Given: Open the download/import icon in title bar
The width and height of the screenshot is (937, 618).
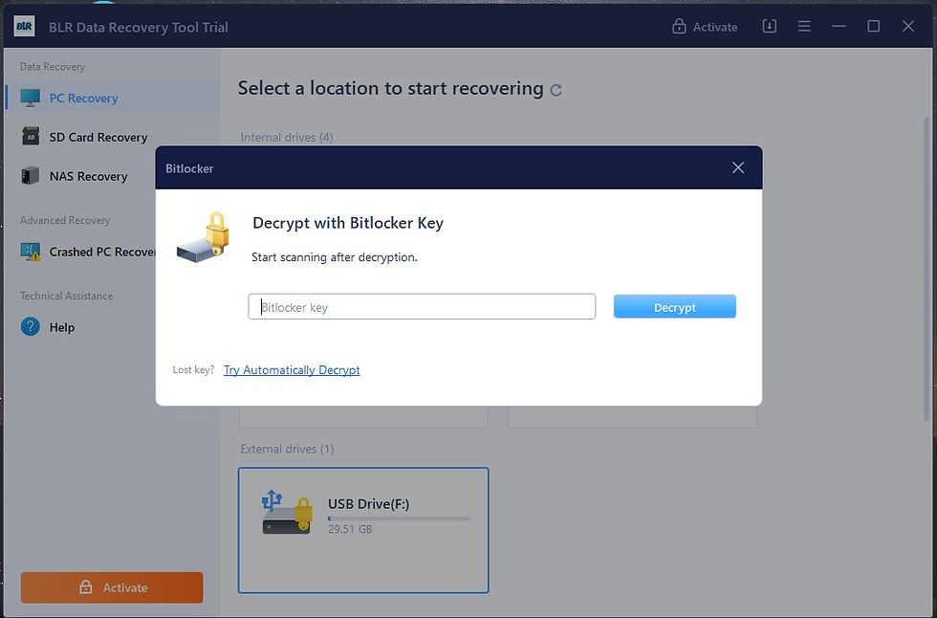Looking at the screenshot, I should click(x=770, y=26).
